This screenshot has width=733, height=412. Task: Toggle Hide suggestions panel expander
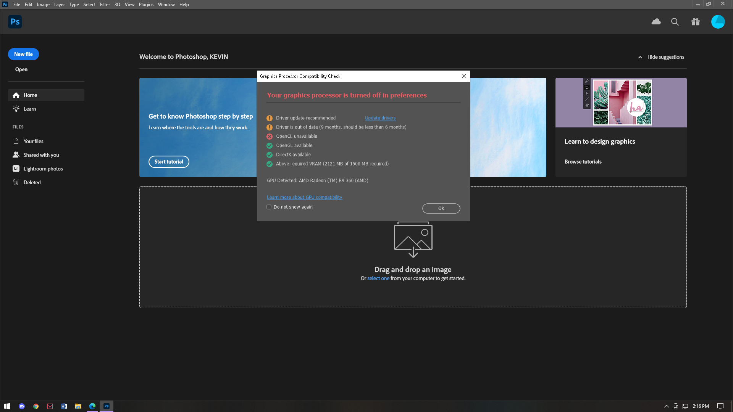[x=640, y=57]
